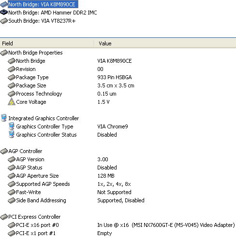Select the PCI-E x16 port #0 row
The image size is (236, 238).
point(118,225)
